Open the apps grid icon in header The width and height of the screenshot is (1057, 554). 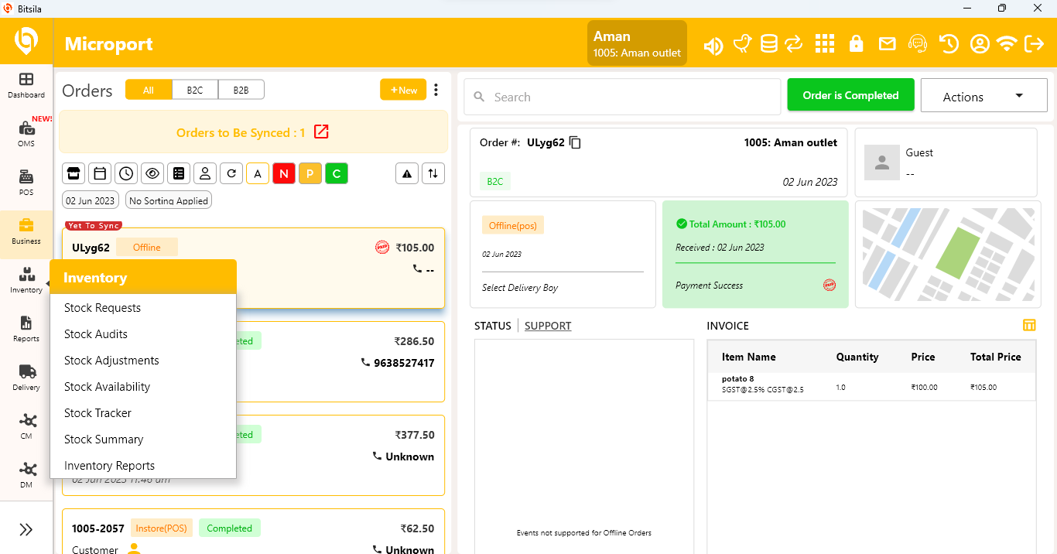tap(825, 43)
